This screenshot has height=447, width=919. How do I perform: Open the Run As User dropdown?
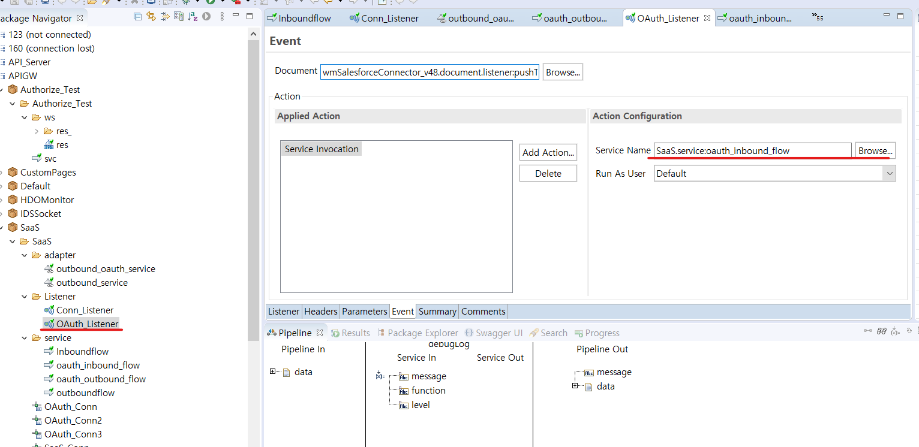tap(888, 174)
